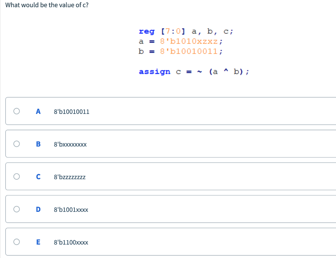Click the reg [7:0] declaration line in the code
The height and width of the screenshot is (258, 336).
pos(185,31)
